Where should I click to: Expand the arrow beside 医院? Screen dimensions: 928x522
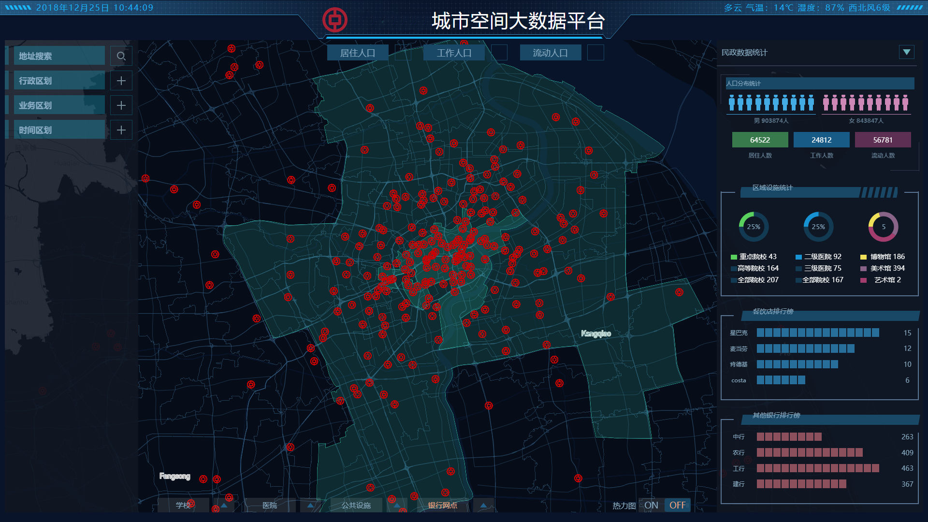(x=310, y=505)
